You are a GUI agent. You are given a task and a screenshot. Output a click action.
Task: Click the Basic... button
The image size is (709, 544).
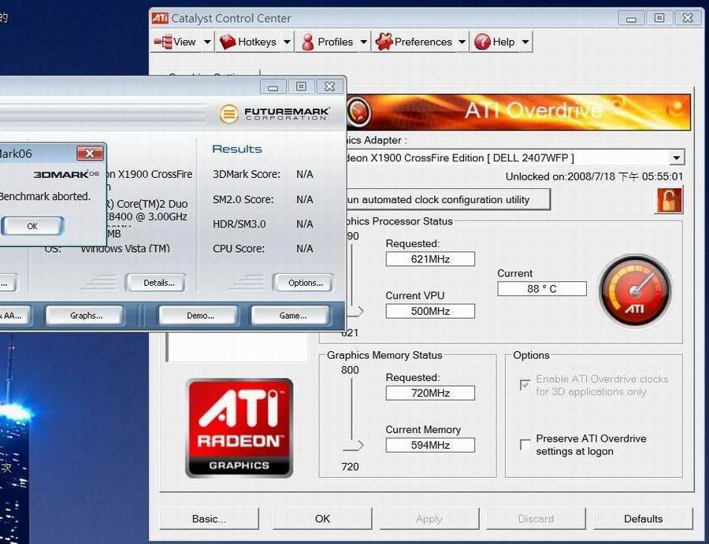[209, 519]
